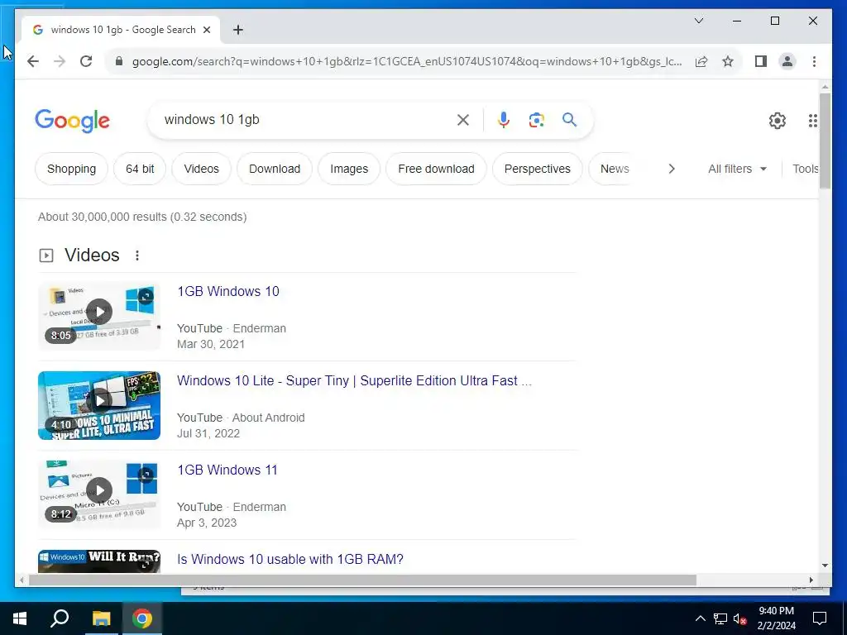Close the Google Search tab
This screenshot has height=635, width=847.
tap(206, 30)
